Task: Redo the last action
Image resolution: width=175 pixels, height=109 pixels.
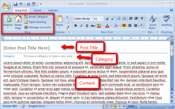Action: tap(28, 4)
